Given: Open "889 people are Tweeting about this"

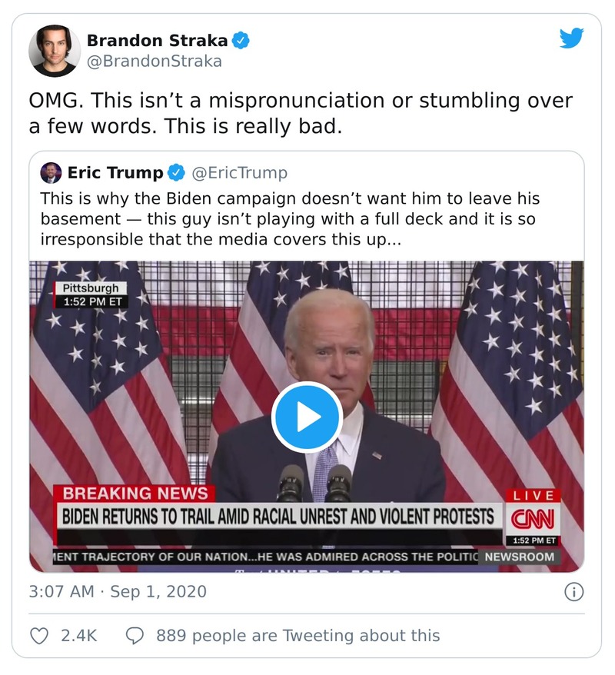Looking at the screenshot, I should 298,636.
